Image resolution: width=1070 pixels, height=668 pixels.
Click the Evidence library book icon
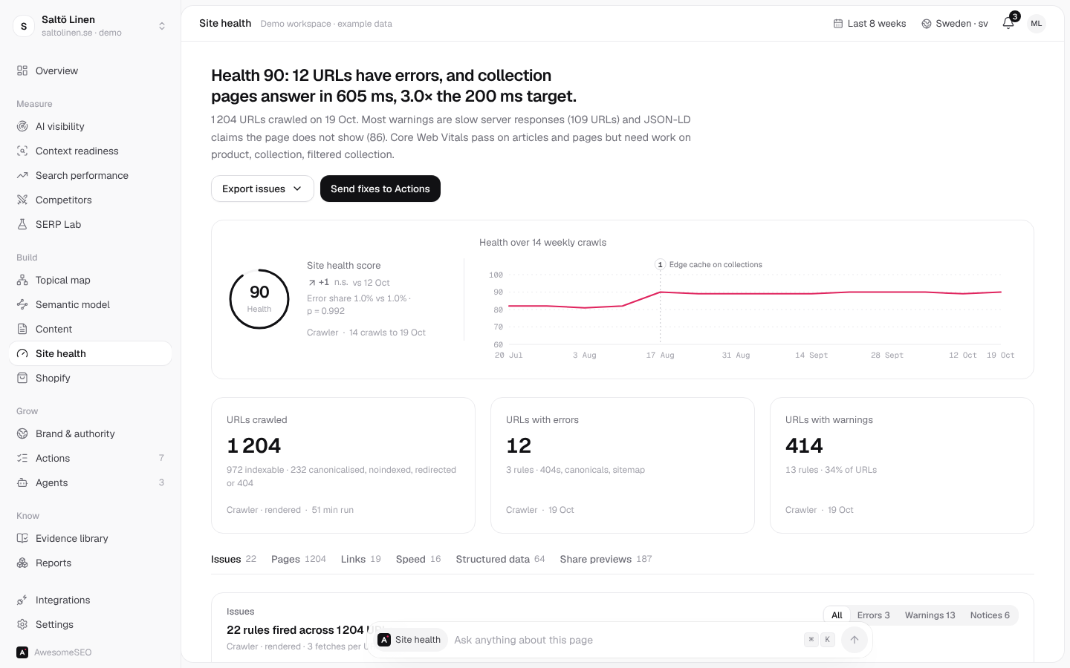[x=22, y=538]
